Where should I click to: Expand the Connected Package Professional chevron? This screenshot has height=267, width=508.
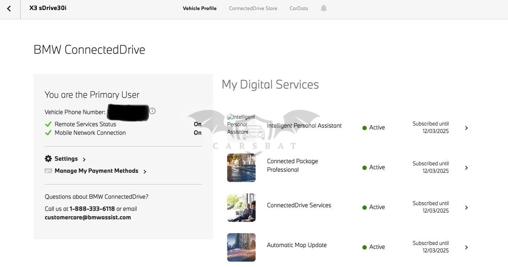[x=466, y=168]
